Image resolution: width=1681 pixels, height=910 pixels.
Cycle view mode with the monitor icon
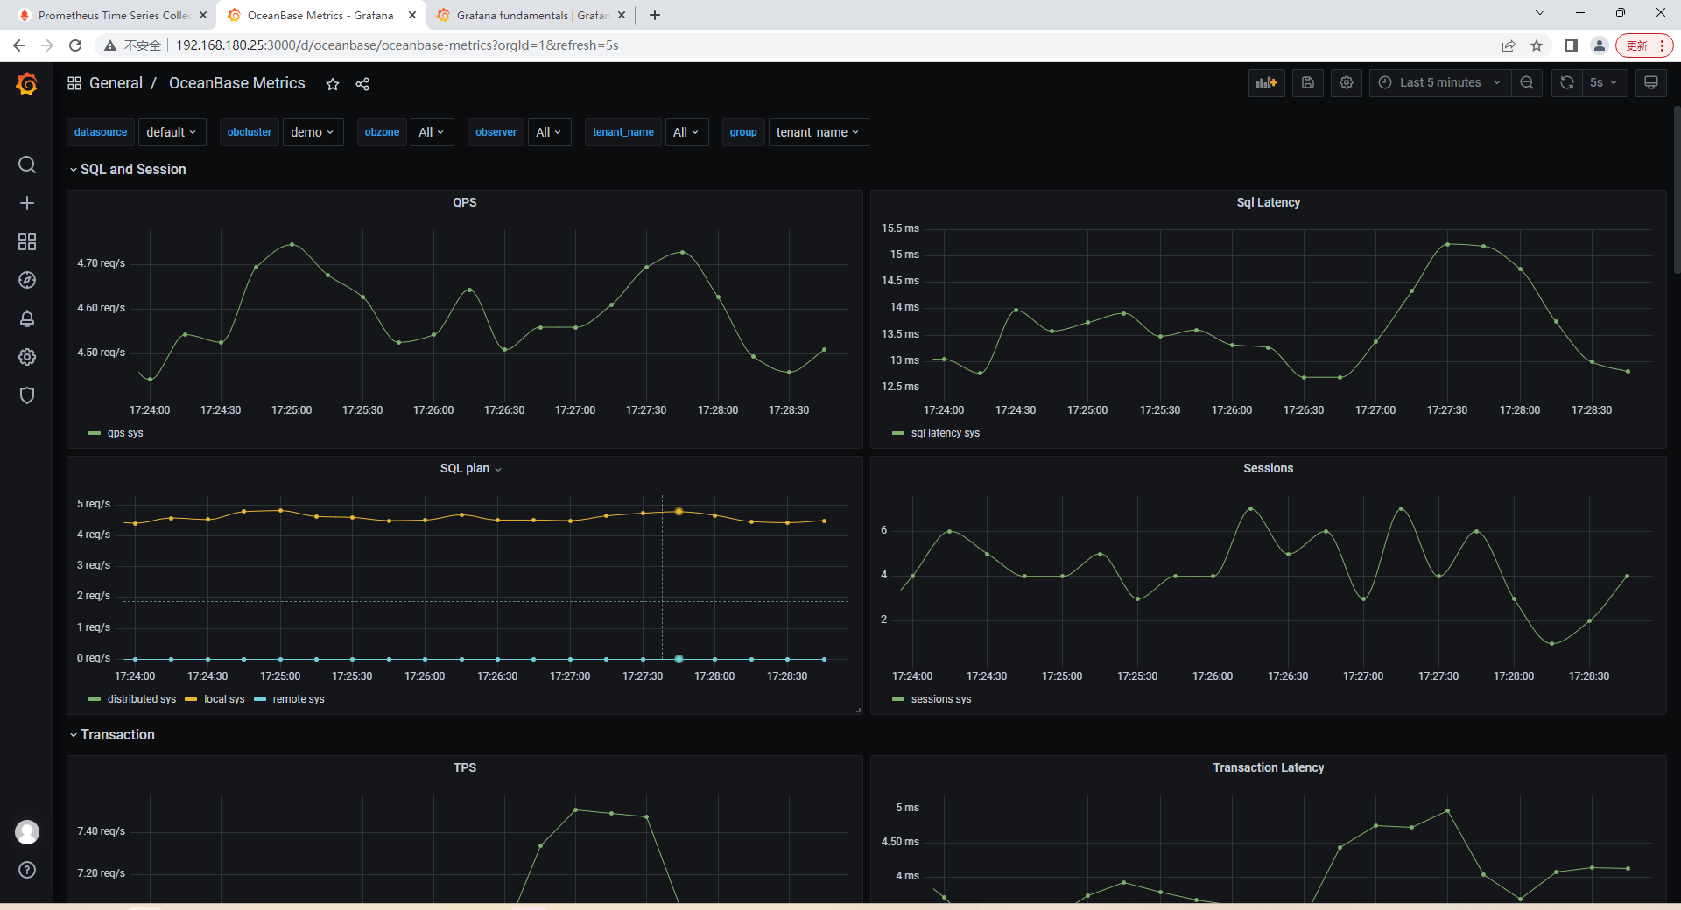[x=1651, y=82]
